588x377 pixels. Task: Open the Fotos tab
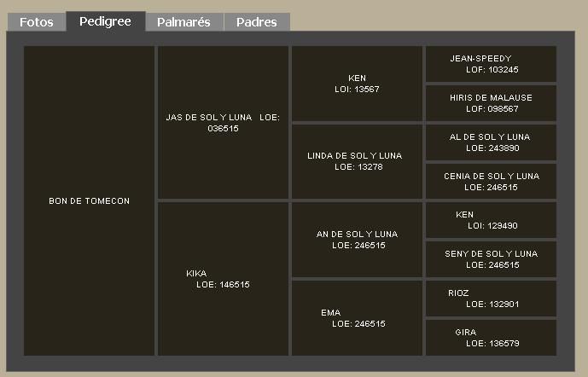coord(37,22)
